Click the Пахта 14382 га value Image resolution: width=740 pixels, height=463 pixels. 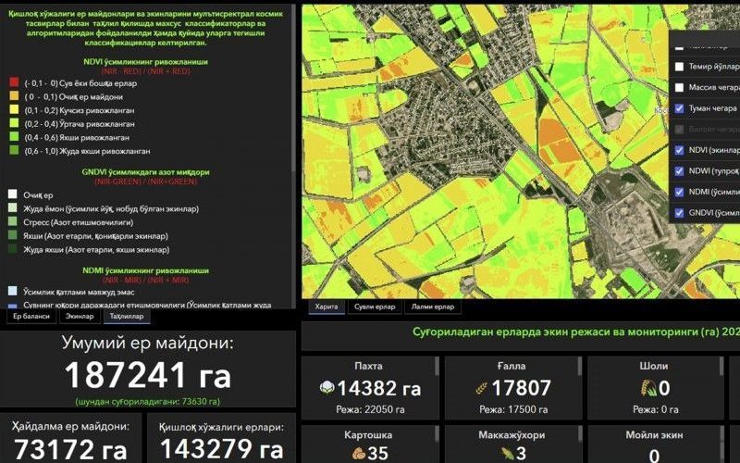pos(379,388)
